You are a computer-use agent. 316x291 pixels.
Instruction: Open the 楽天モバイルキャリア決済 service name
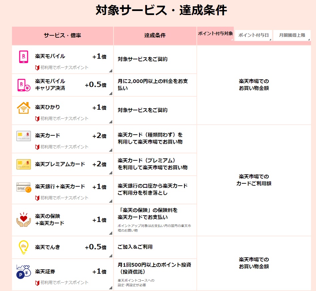click(x=50, y=85)
